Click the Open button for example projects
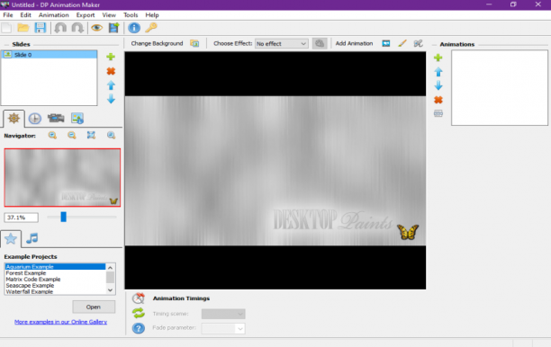Screen dimensions: 551x347 click(x=94, y=307)
